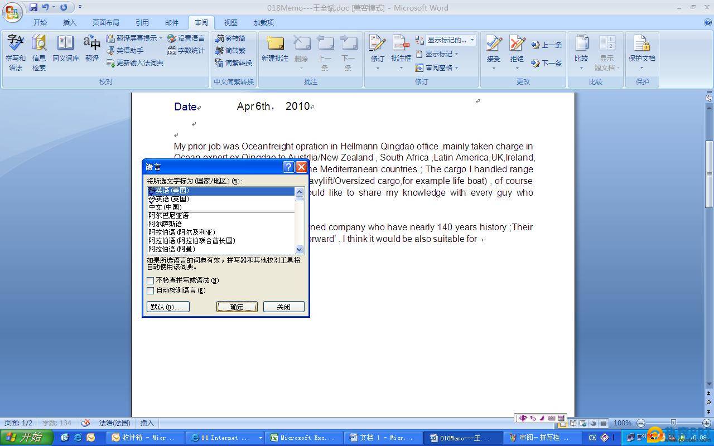Open 简繁转换 conversion options
The image size is (714, 446).
234,63
